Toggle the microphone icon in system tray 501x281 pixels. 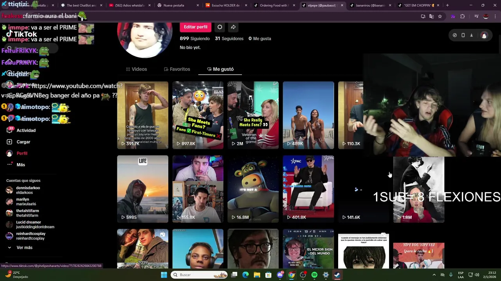pyautogui.click(x=451, y=275)
